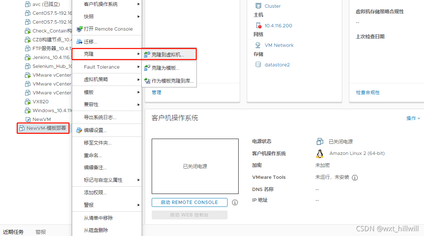Click the Amazon Linux 2 (64-bit) text
The width and height of the screenshot is (424, 236).
[x=357, y=153]
